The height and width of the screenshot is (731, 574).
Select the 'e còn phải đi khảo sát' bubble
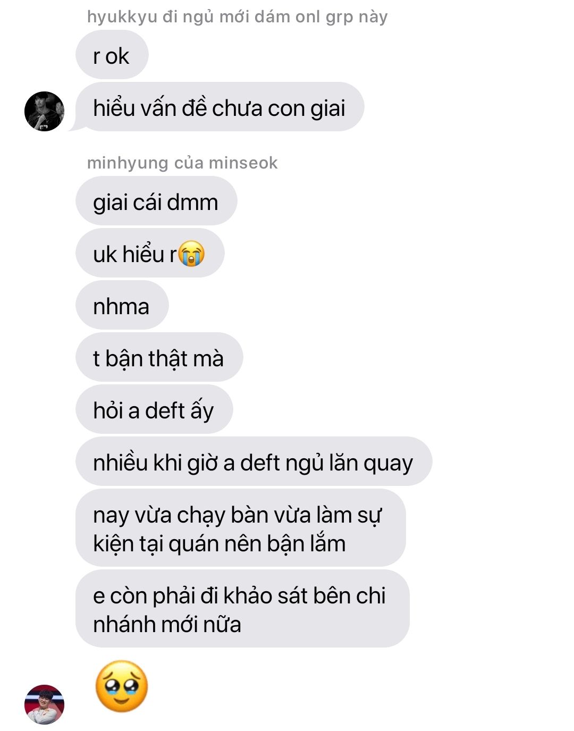click(x=242, y=609)
